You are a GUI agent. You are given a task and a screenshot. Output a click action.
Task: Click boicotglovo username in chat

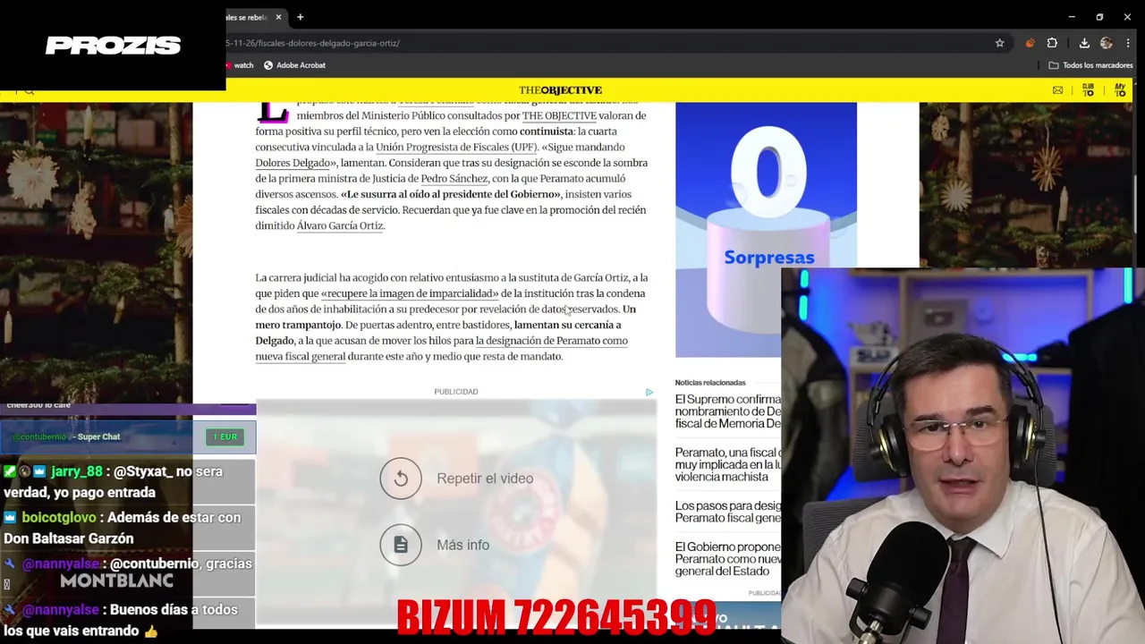[x=58, y=517]
